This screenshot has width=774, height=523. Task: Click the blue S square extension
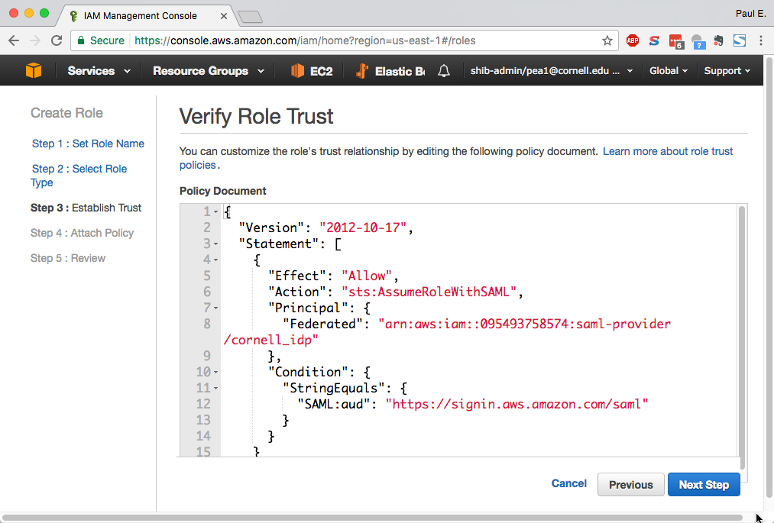click(x=740, y=40)
